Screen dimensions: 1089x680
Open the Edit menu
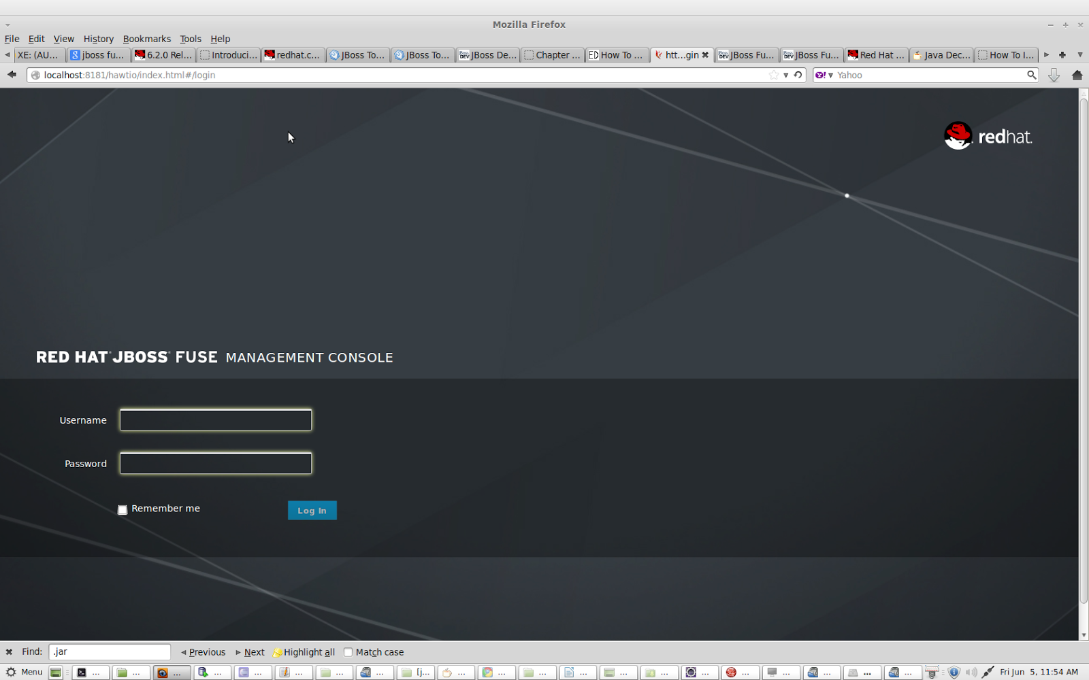36,39
